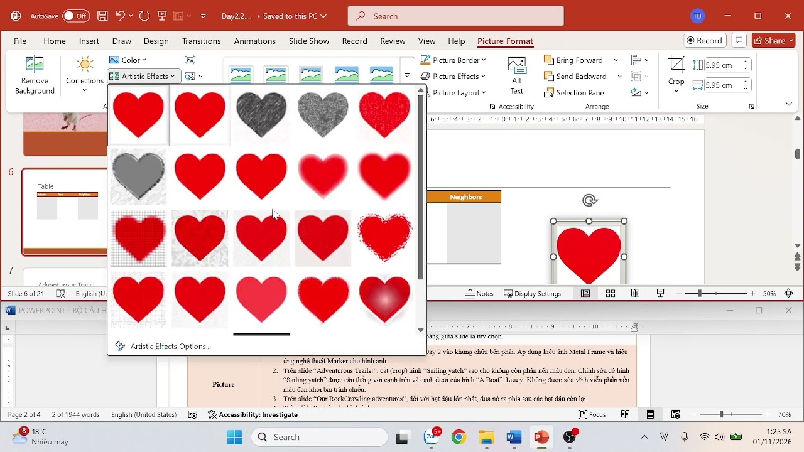Click the Bring Forward button
804x452 pixels.
(573, 60)
